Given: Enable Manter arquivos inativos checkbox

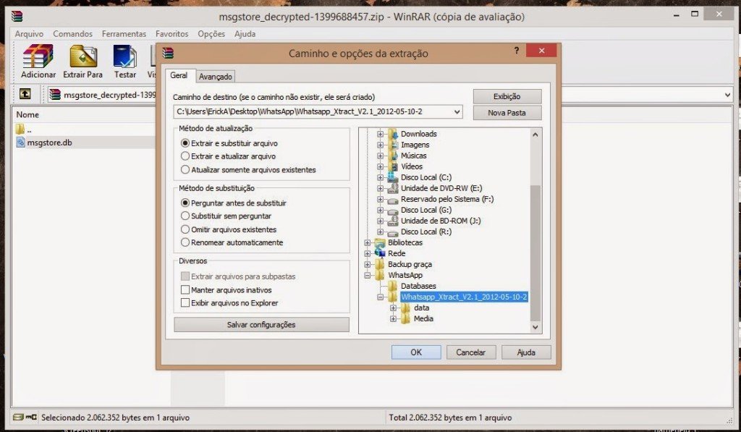Looking at the screenshot, I should click(185, 289).
